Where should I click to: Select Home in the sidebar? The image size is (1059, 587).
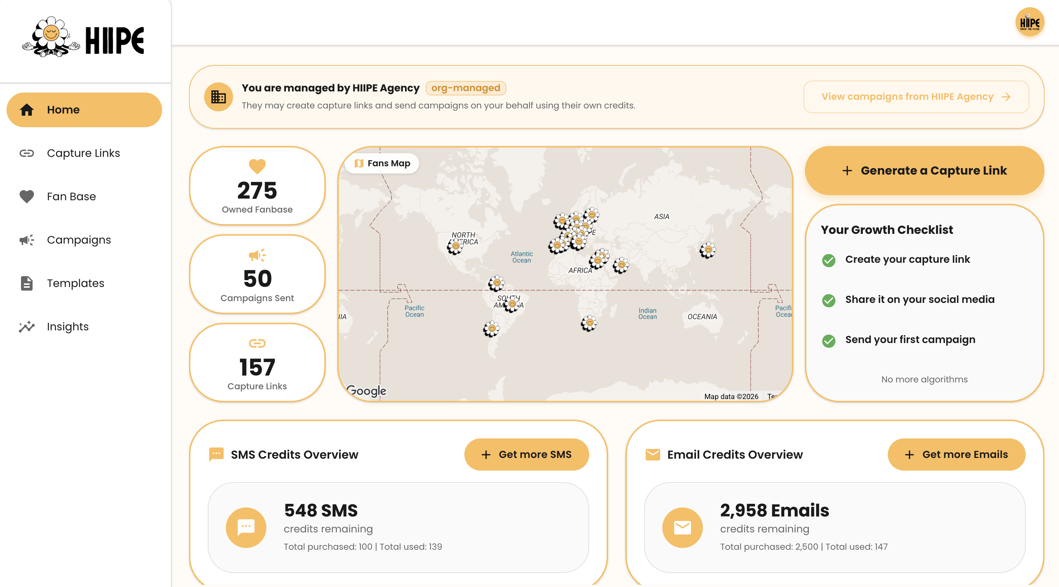click(x=84, y=110)
